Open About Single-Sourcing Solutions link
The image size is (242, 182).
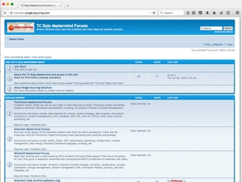coord(33,87)
